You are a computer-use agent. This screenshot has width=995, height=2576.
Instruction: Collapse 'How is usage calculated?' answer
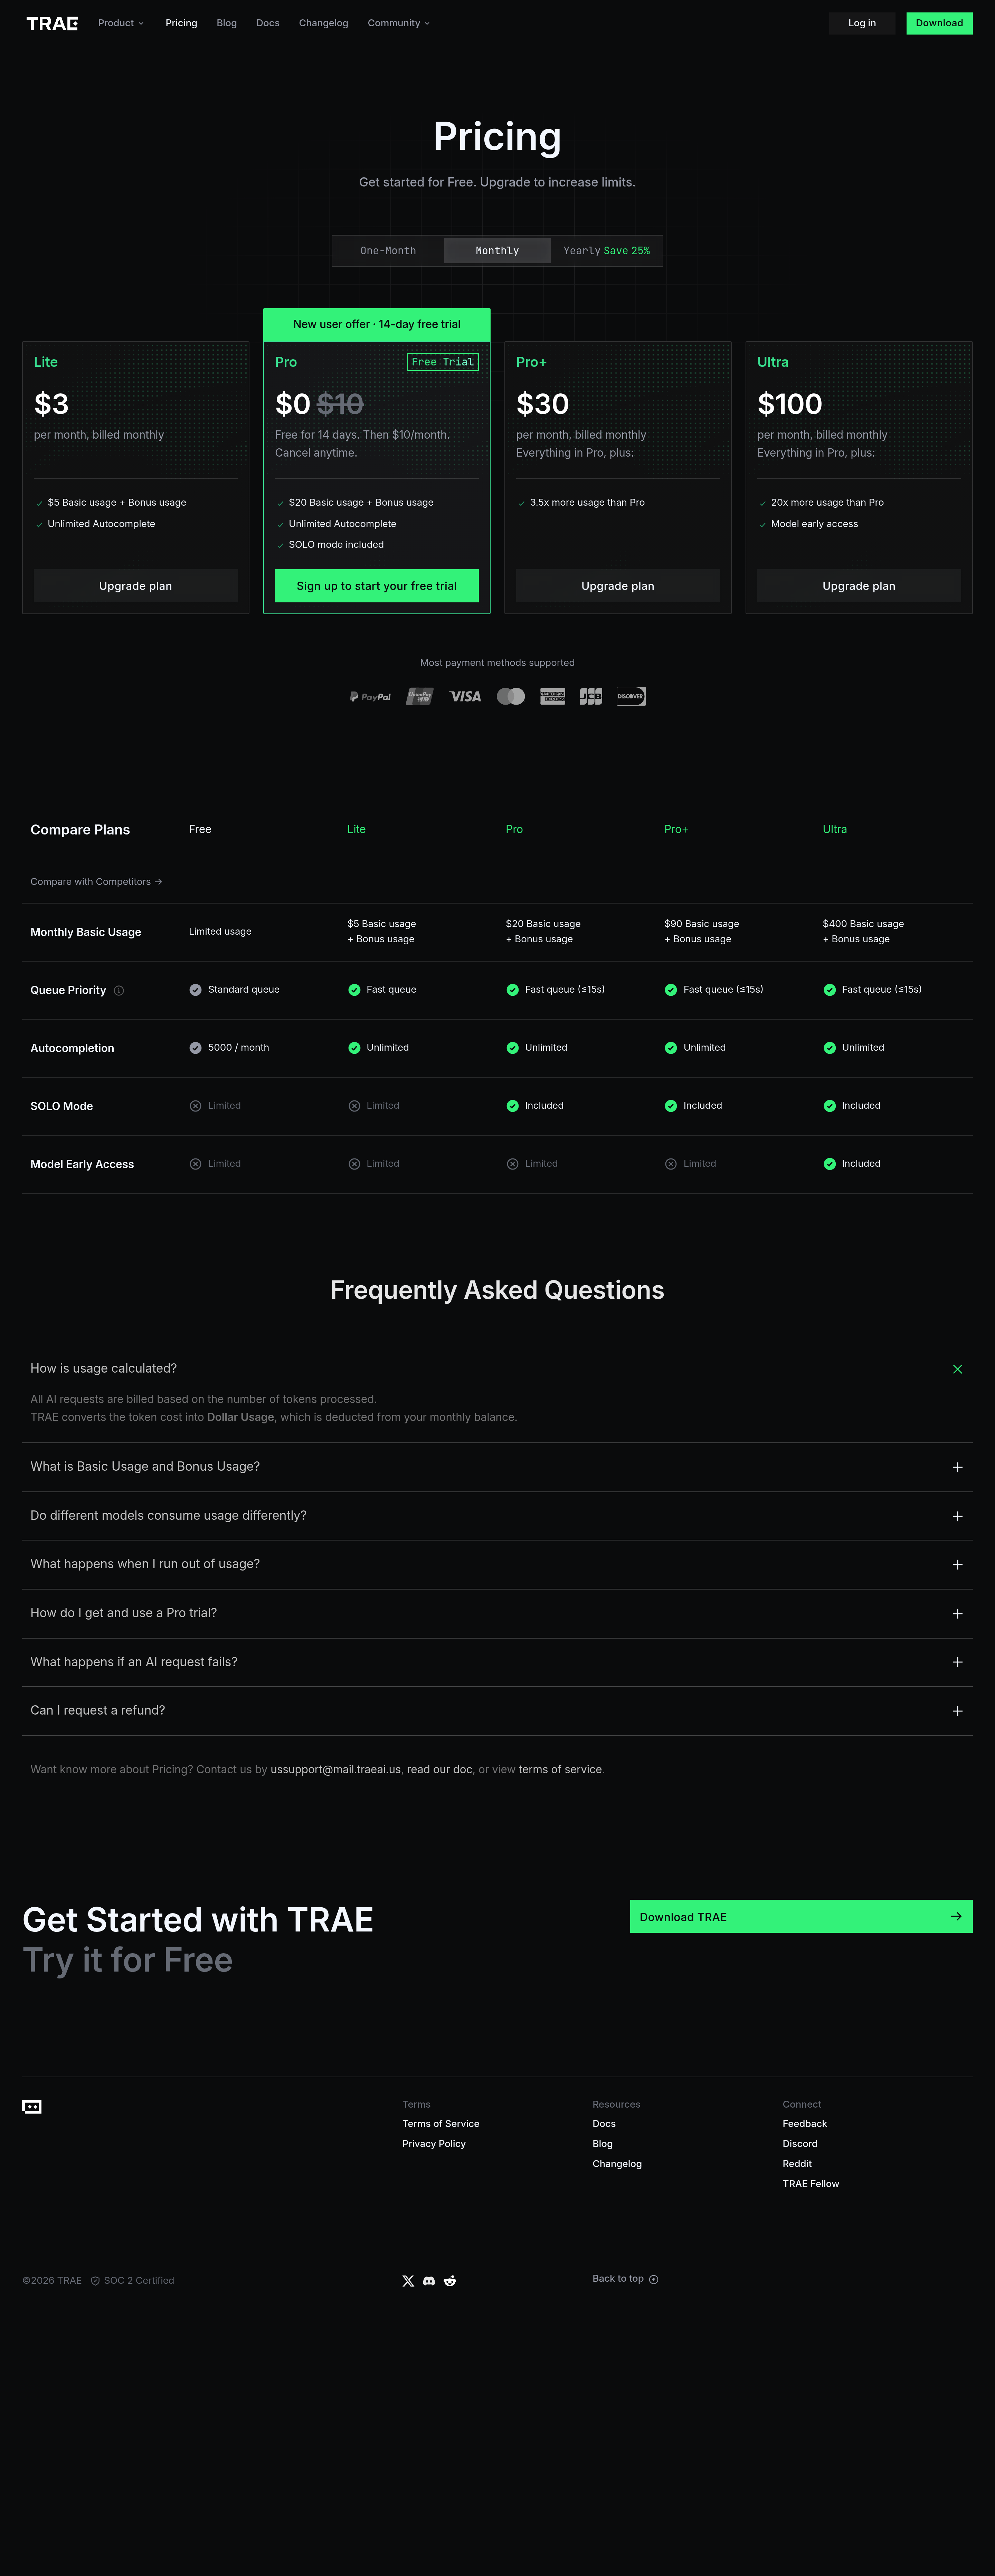click(x=957, y=1369)
